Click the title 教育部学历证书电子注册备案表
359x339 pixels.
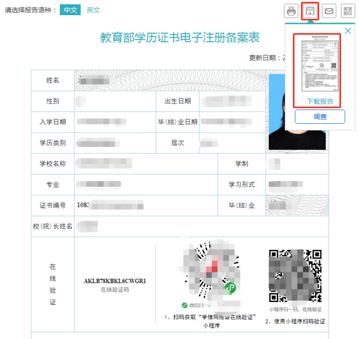[180, 38]
